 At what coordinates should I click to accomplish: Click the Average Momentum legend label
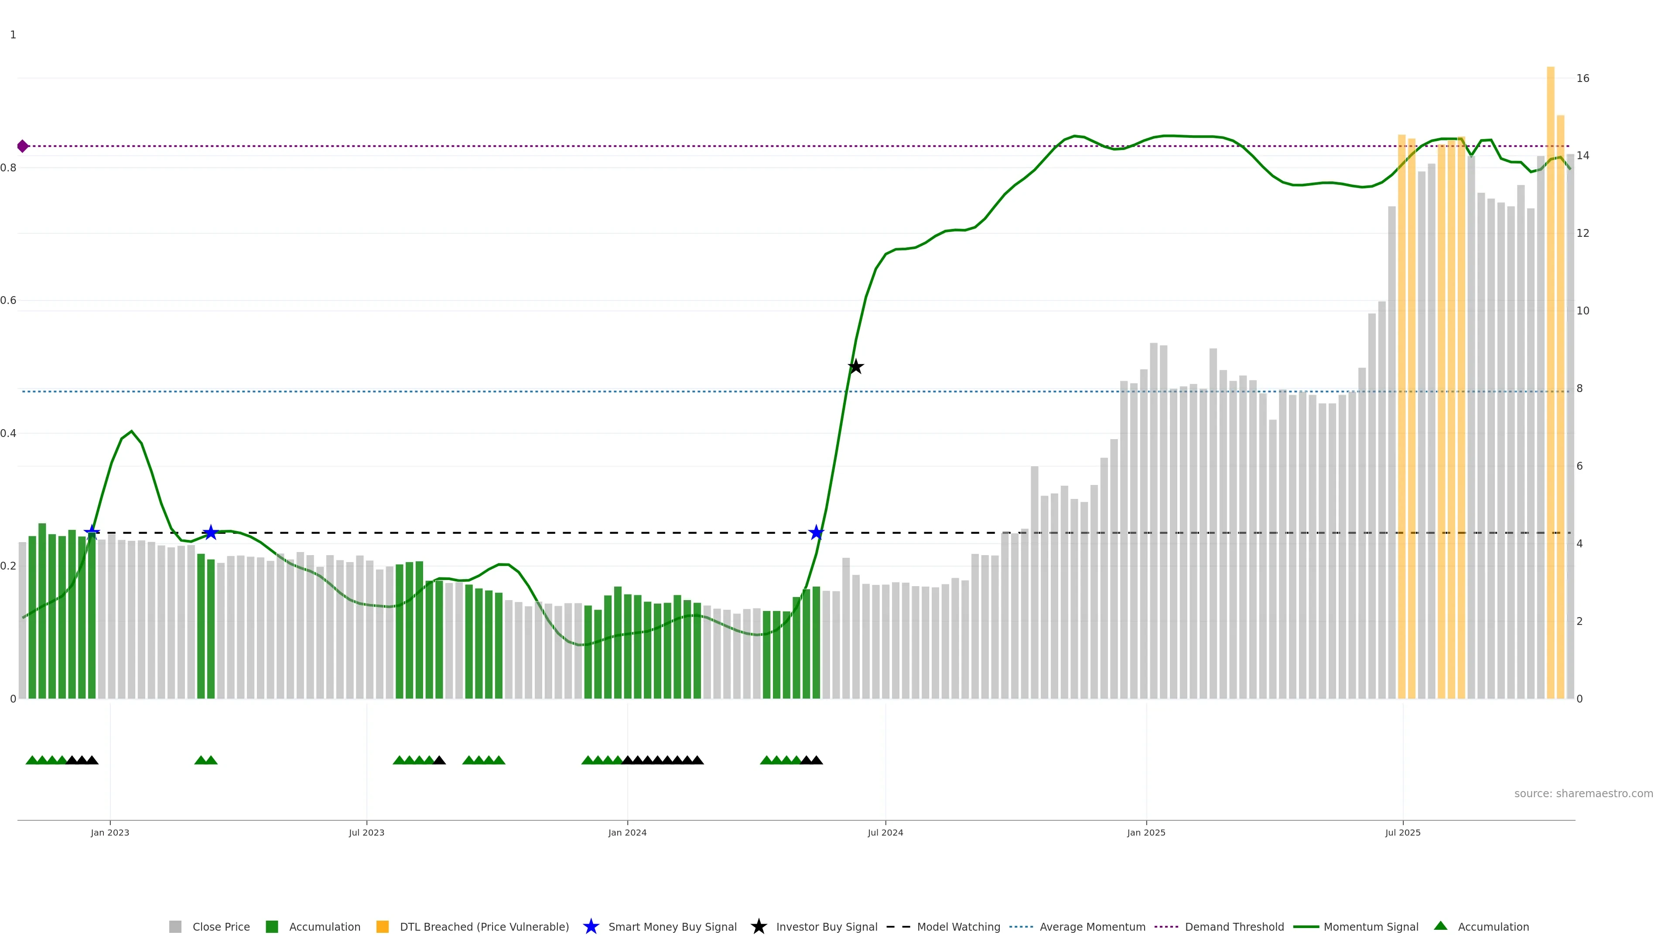pyautogui.click(x=1092, y=927)
